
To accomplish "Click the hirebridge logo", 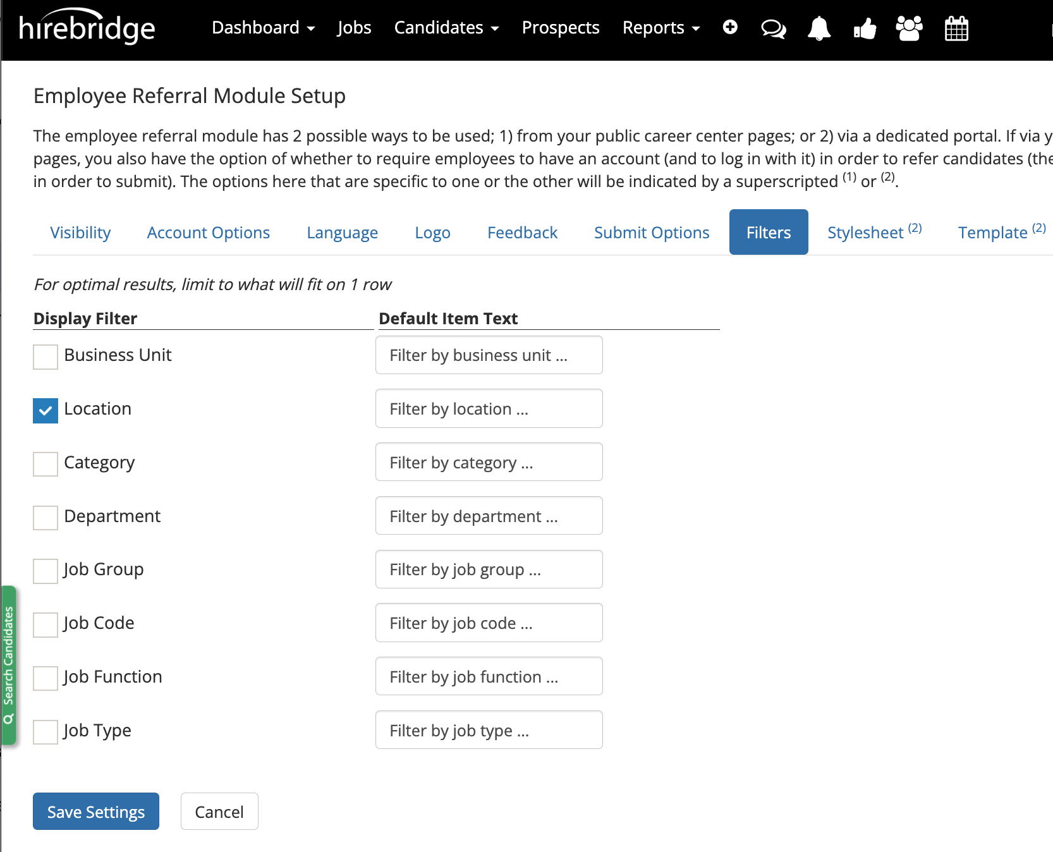I will pos(87,28).
